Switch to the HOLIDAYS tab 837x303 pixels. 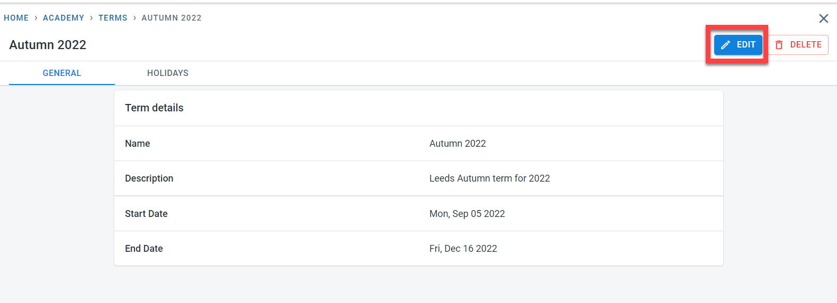point(168,73)
